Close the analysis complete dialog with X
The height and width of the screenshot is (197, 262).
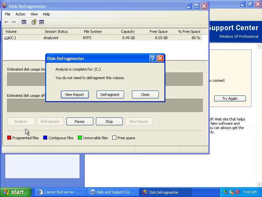(x=160, y=58)
